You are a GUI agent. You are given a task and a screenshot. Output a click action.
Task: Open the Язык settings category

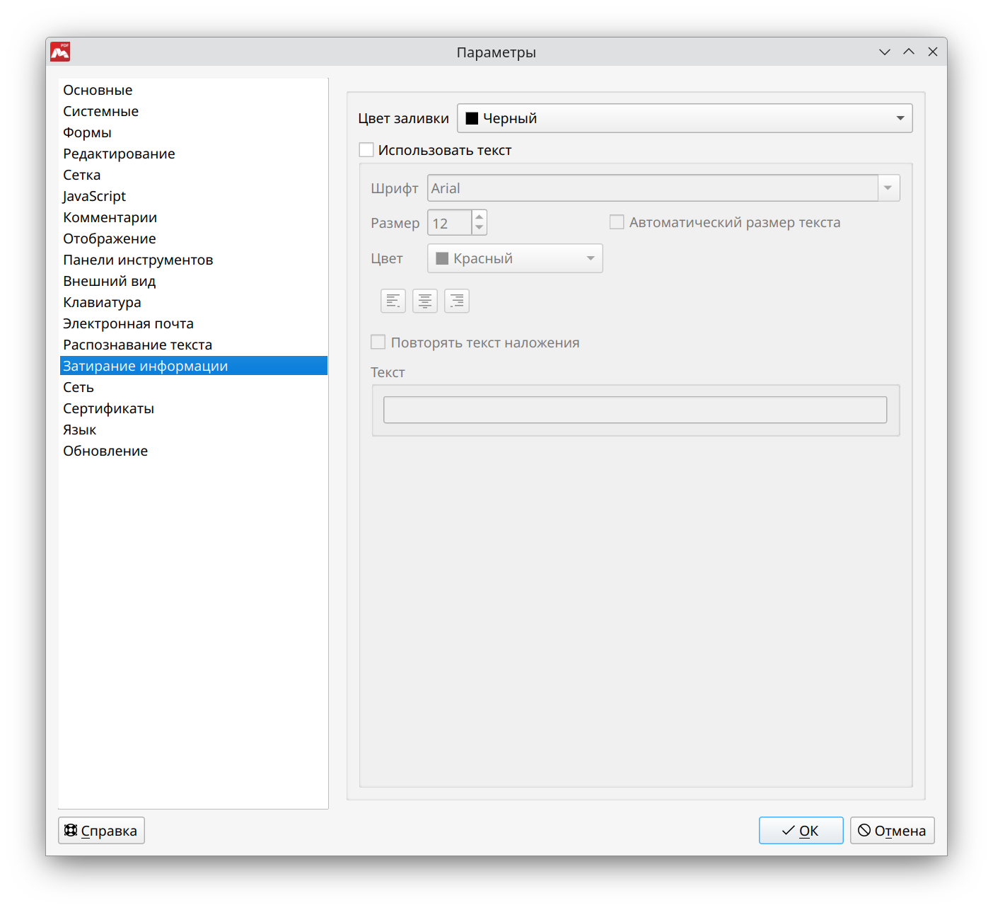point(193,430)
